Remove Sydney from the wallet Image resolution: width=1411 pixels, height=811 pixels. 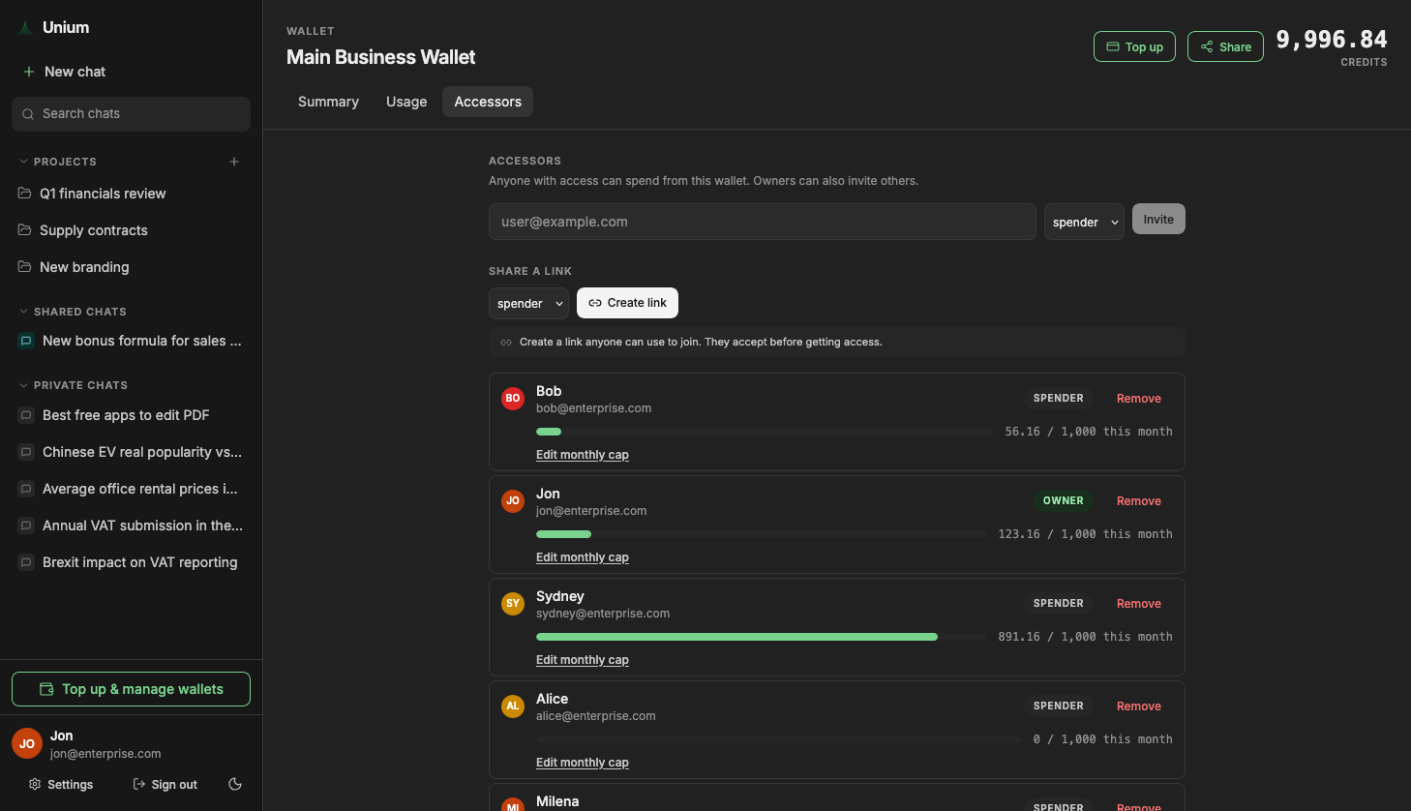click(1139, 603)
